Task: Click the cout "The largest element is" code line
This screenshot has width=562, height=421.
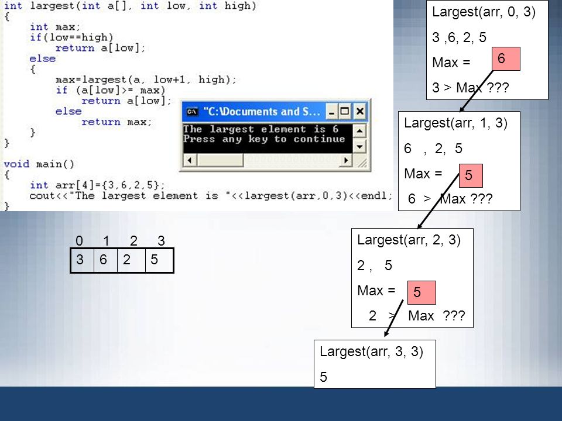Action: coord(211,196)
